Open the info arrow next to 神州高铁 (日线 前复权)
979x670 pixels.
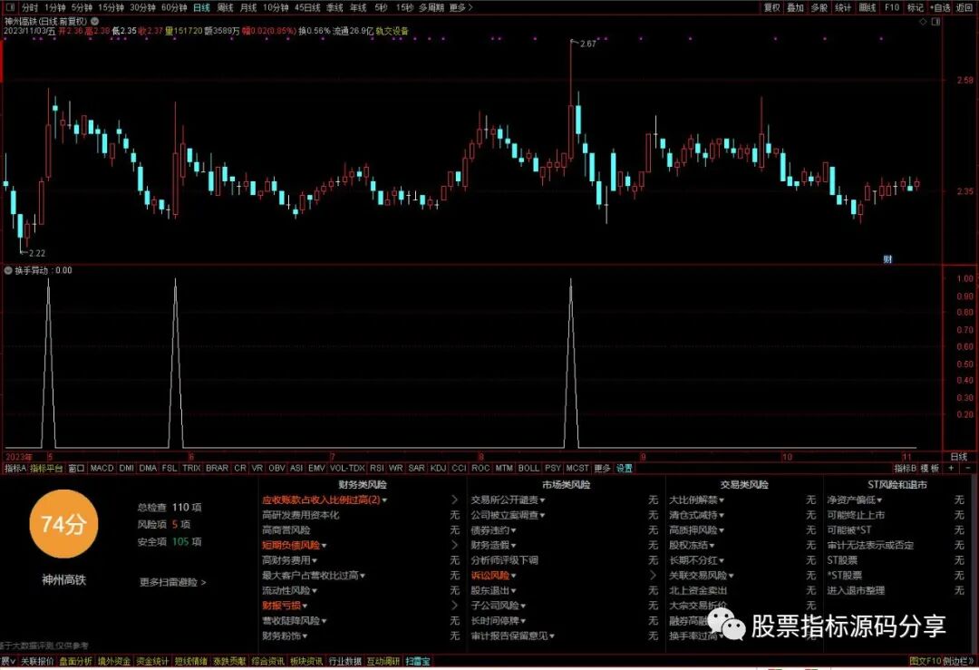coord(95,21)
